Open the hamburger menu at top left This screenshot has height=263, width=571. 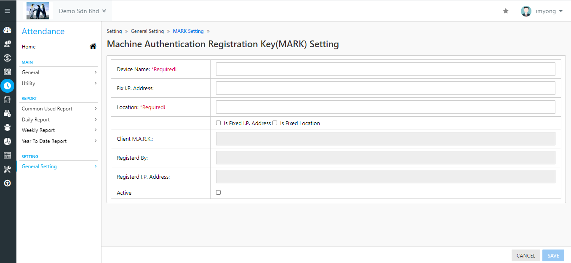tap(7, 11)
